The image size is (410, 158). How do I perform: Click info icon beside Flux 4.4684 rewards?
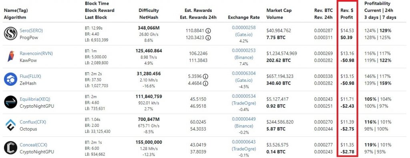tap(205, 83)
